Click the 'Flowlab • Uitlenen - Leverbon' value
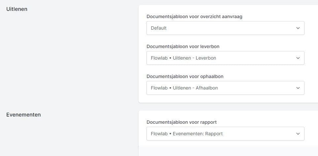The height and width of the screenshot is (156, 318). point(183,58)
